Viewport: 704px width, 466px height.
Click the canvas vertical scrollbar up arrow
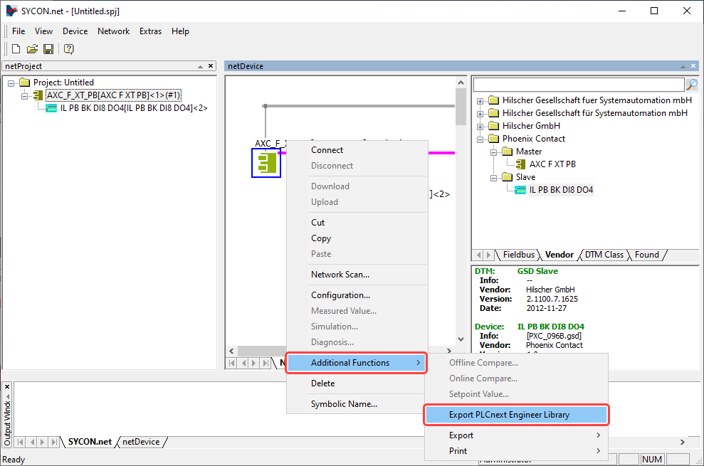pos(461,83)
